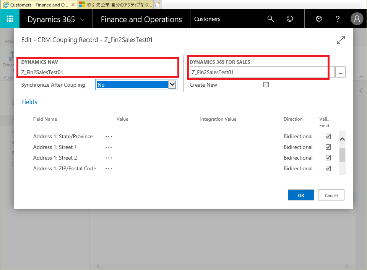Viewport: 367px width, 270px height.
Task: Click Bidirectional in the Street 2 row
Action: (x=298, y=158)
